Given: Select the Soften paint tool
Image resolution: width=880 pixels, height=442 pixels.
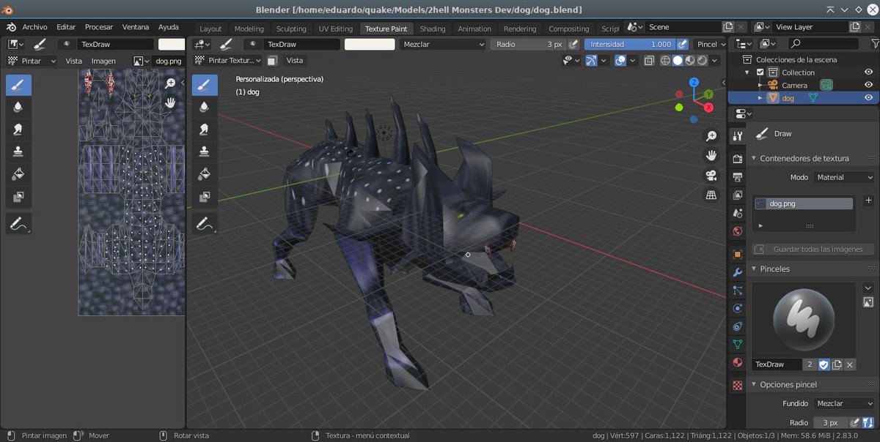Looking at the screenshot, I should pyautogui.click(x=205, y=106).
